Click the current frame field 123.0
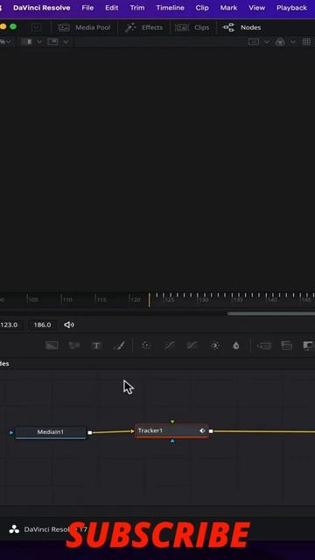The image size is (315, 560). 10,325
